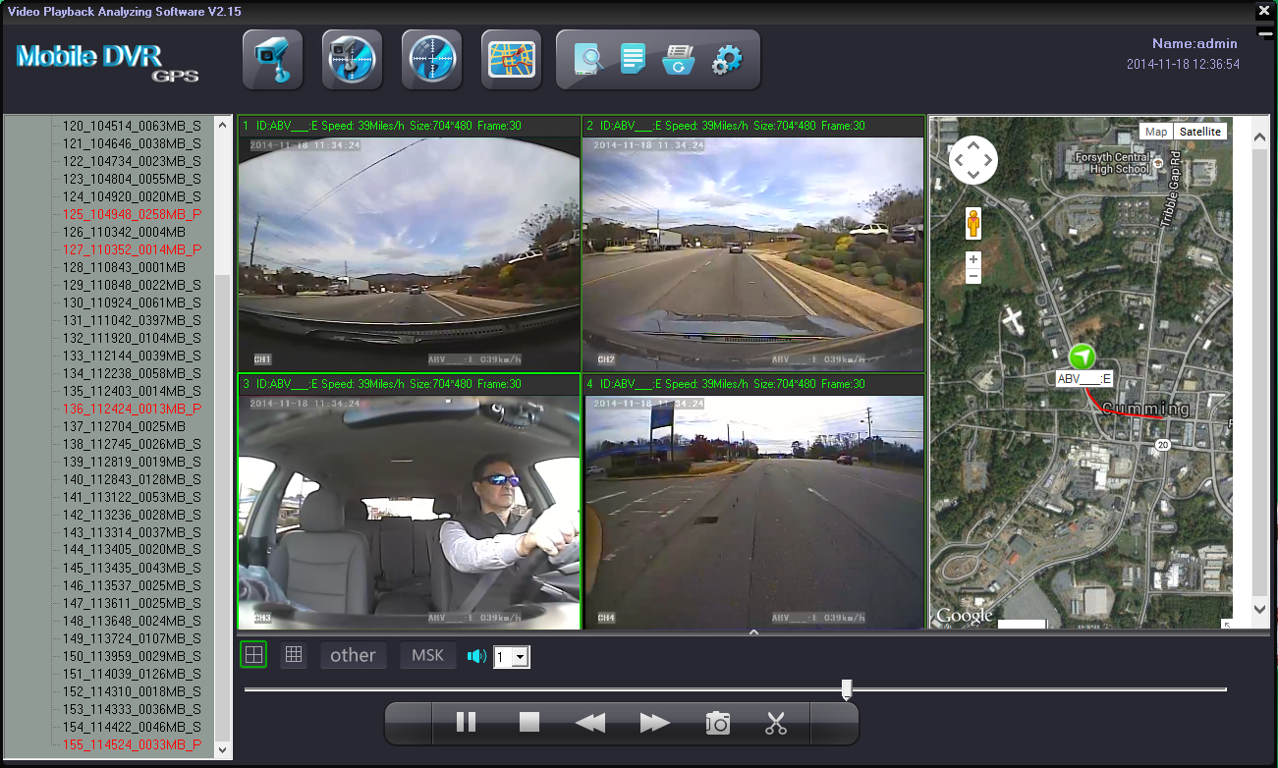Open the audio channel dropdown

(521, 657)
